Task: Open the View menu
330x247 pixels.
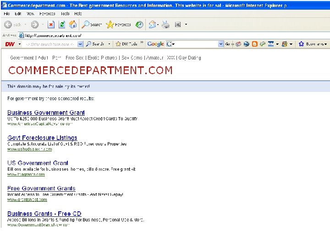Action: [30, 14]
